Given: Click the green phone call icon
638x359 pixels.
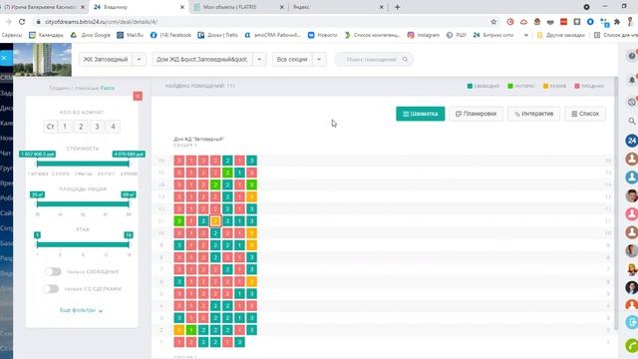Looking at the screenshot, I should click(x=631, y=346).
